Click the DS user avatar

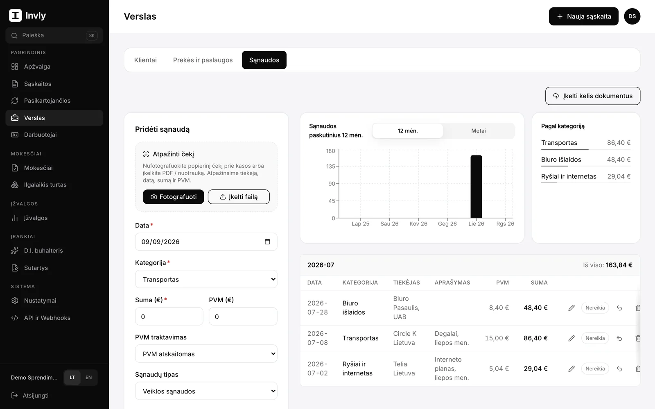(632, 16)
